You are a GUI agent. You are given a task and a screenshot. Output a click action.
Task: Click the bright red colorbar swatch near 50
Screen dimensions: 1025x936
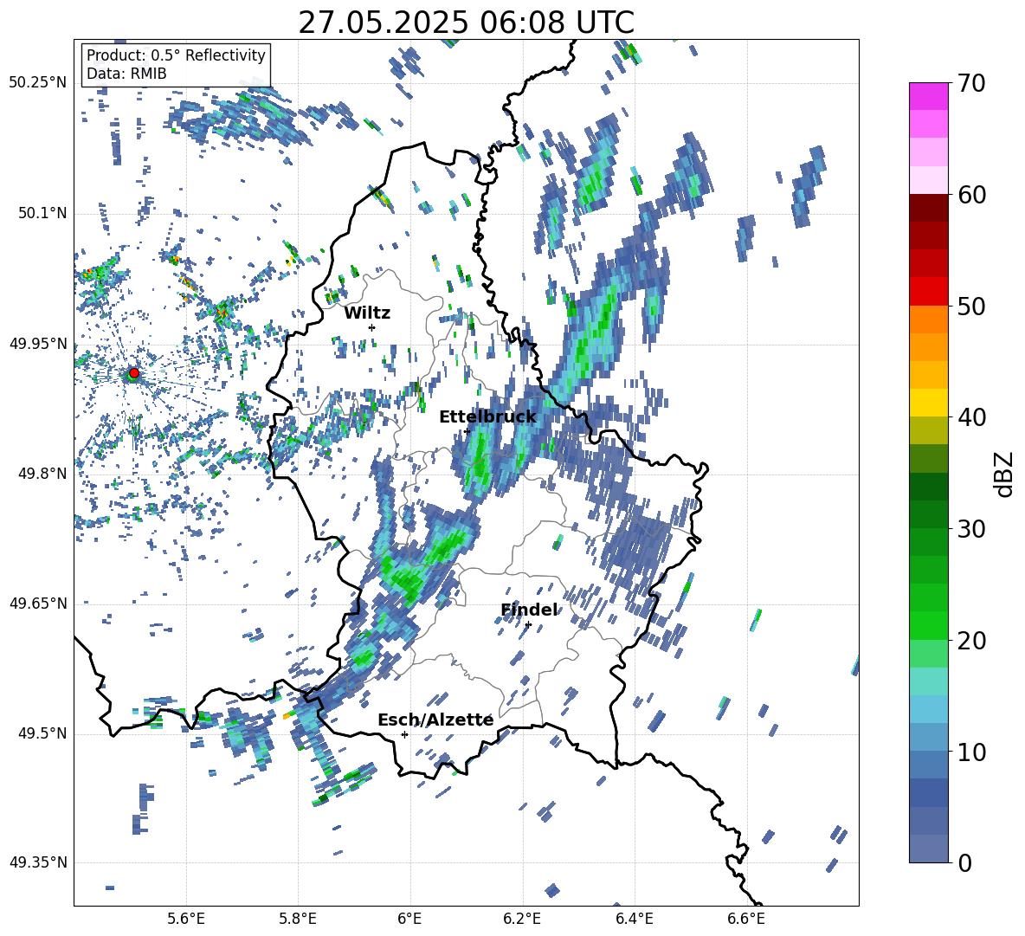(928, 292)
